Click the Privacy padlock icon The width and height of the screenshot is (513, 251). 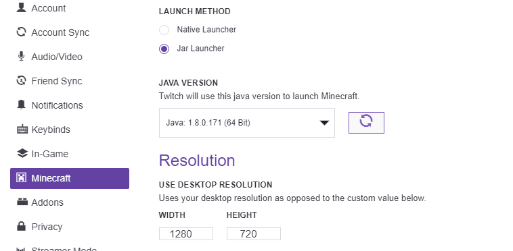pos(21,226)
